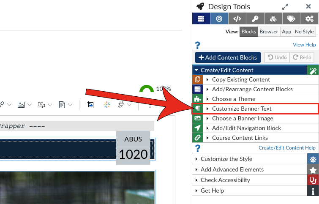Click question mark beside Create/Edit Content Help
The width and height of the screenshot is (319, 204).
pyautogui.click(x=197, y=148)
